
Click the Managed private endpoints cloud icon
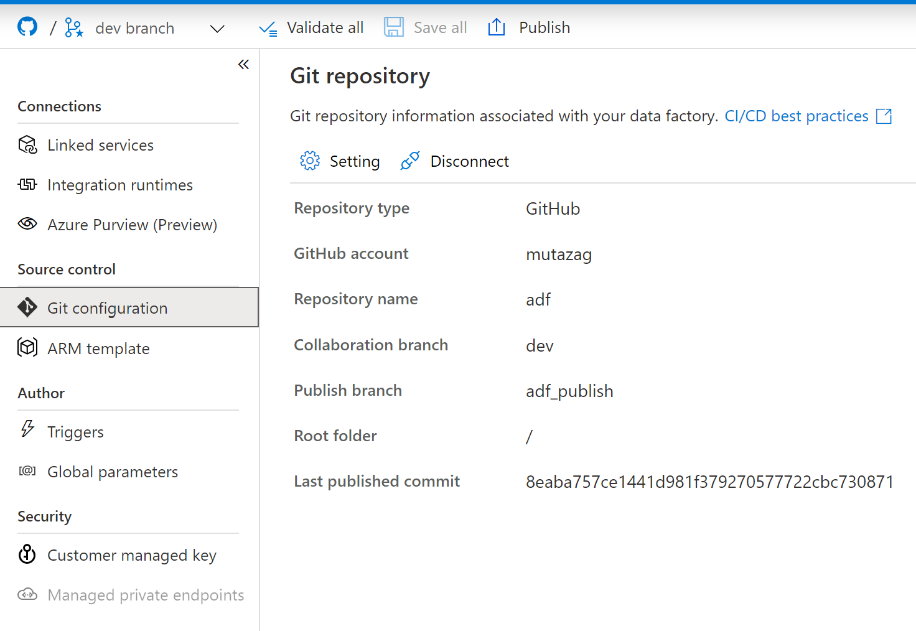pyautogui.click(x=27, y=594)
